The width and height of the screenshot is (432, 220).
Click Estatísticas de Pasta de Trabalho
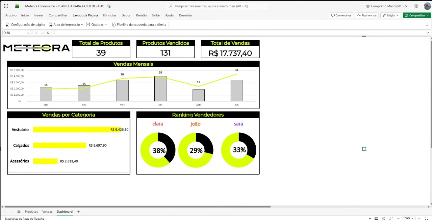[x=25, y=218]
